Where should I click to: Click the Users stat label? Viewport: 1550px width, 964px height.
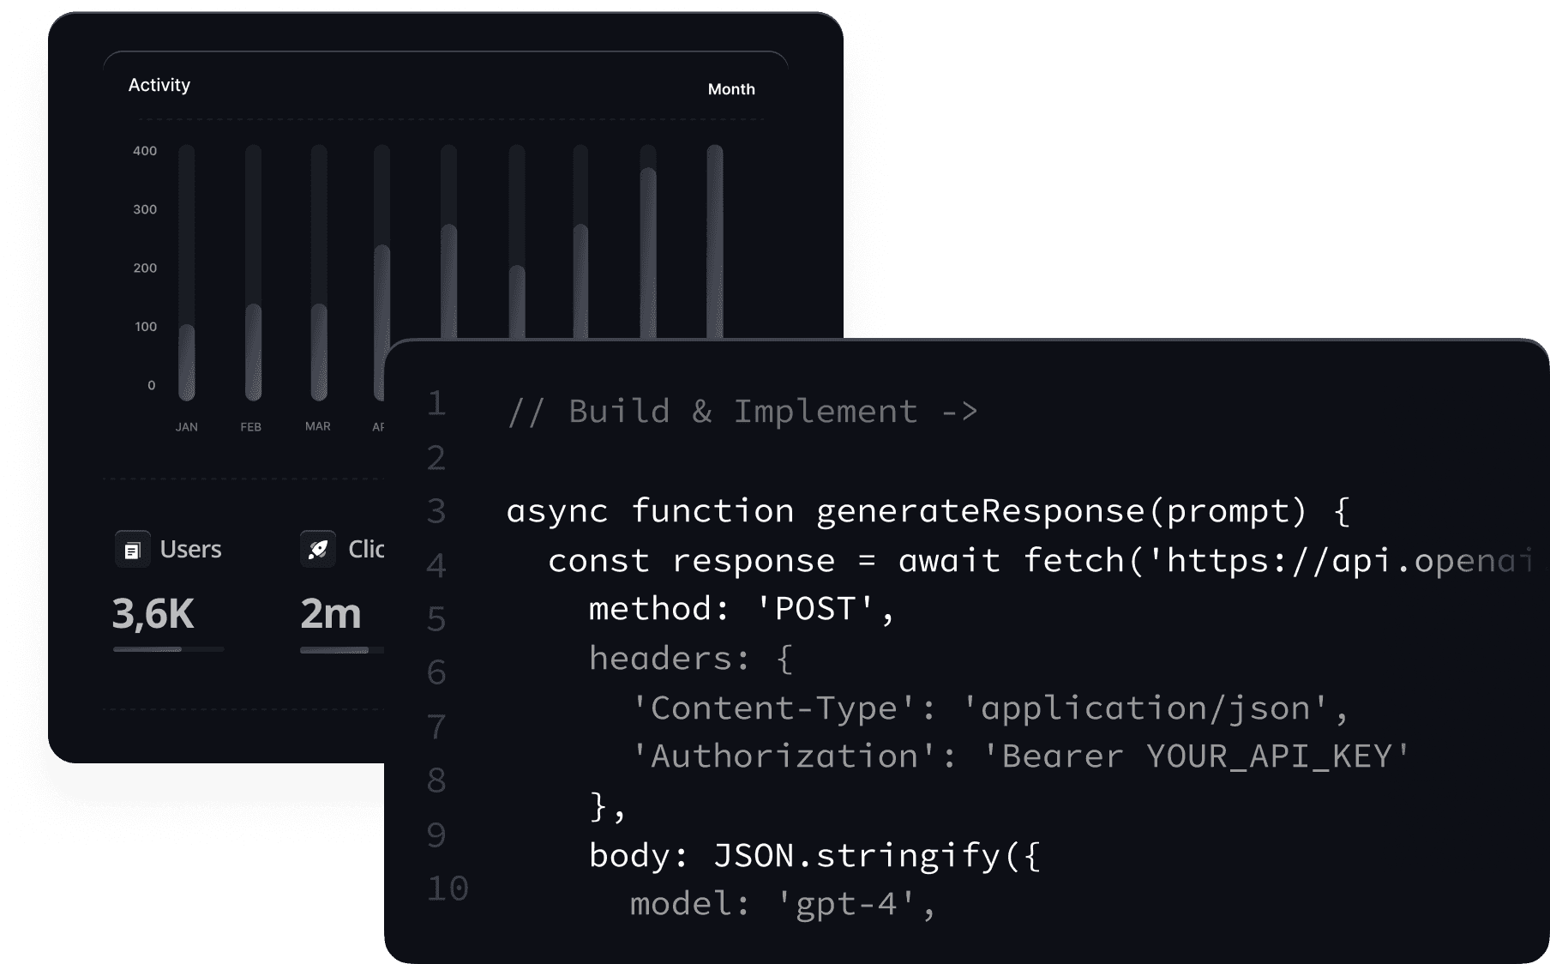190,549
